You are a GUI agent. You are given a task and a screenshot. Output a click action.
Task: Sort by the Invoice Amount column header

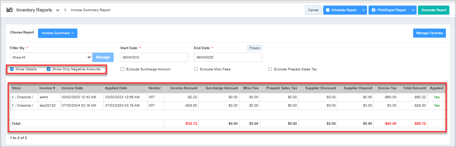[x=184, y=88]
